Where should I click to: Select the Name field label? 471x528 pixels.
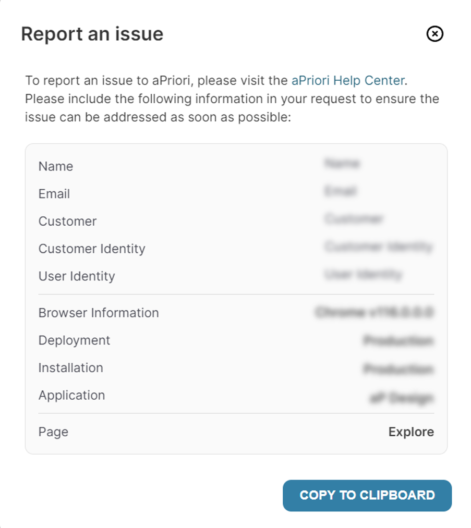pos(56,166)
